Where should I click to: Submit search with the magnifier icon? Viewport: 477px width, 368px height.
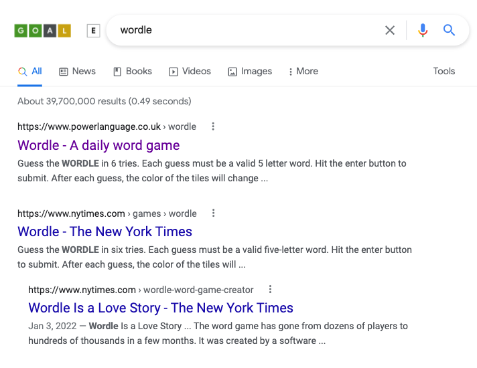[449, 30]
